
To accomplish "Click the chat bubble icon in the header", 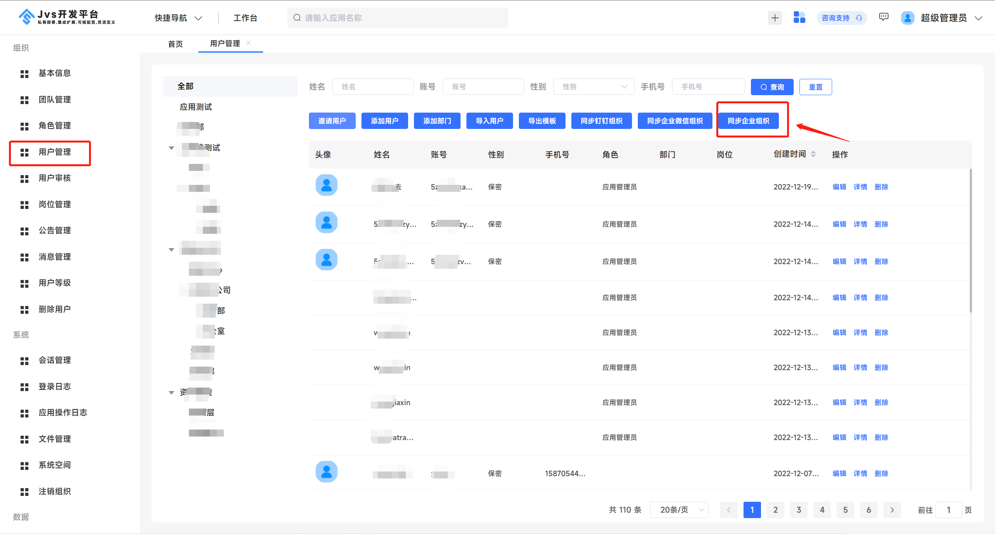I will click(x=883, y=17).
